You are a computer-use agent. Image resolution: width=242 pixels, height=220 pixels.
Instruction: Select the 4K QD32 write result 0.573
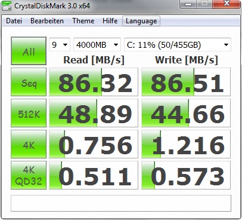[x=186, y=175]
